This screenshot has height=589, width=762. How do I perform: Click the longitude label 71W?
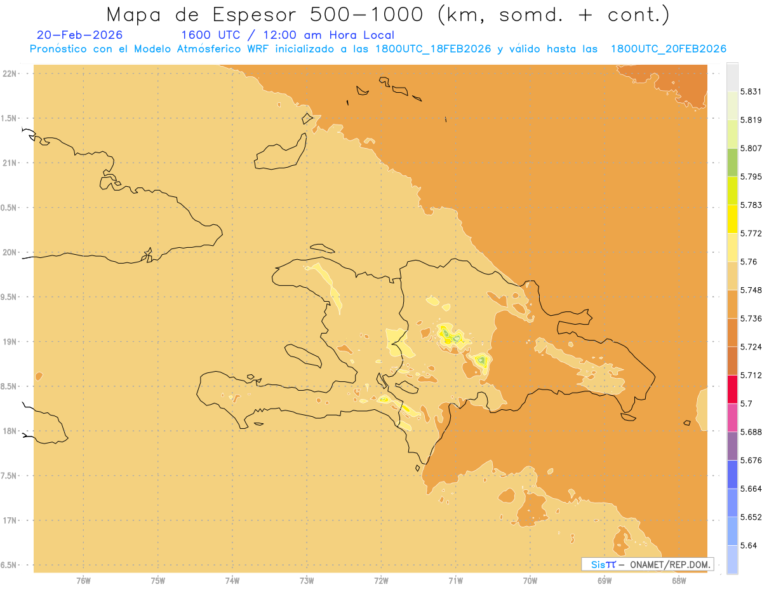tap(456, 581)
